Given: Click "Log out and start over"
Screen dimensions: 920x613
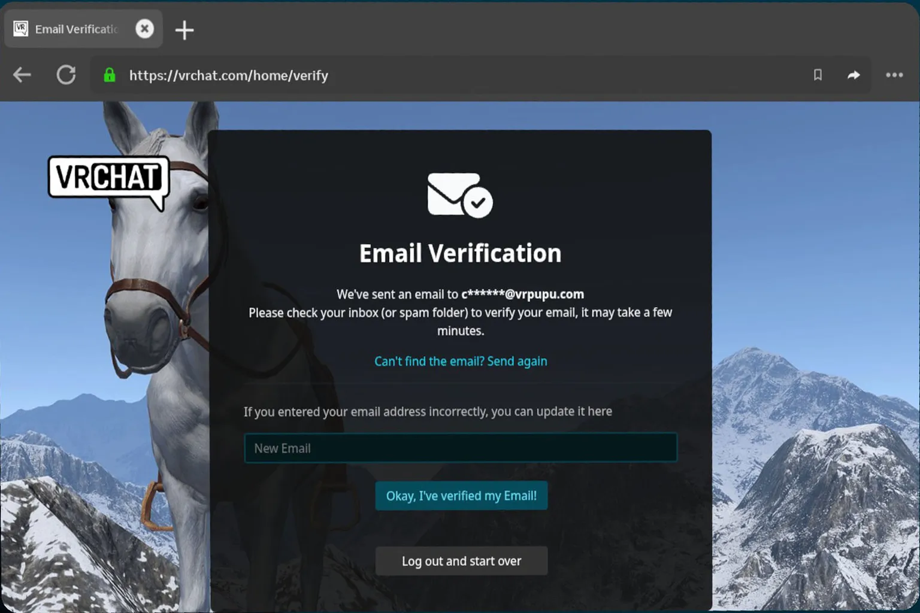Looking at the screenshot, I should [461, 561].
